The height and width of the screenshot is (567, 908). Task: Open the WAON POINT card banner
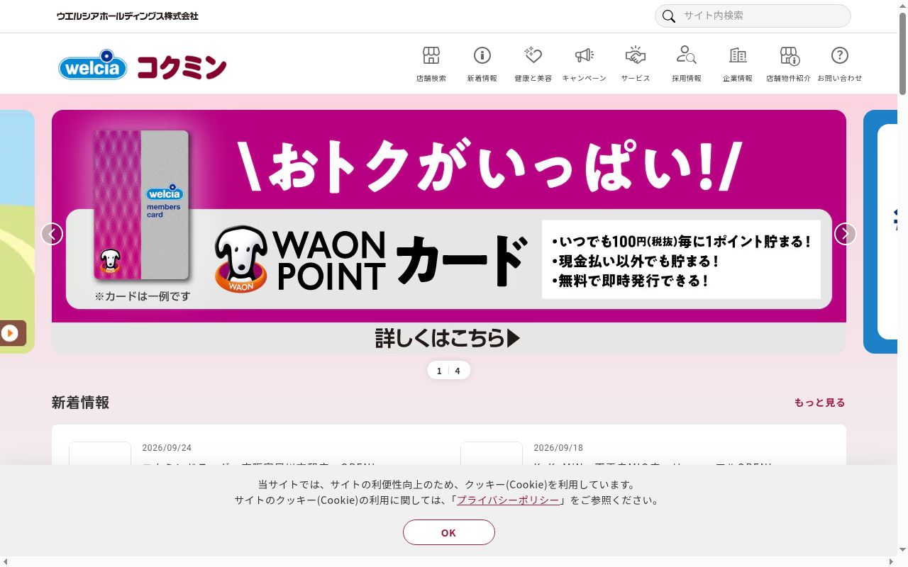click(449, 232)
